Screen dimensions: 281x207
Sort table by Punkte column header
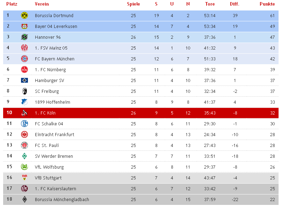[x=267, y=4]
